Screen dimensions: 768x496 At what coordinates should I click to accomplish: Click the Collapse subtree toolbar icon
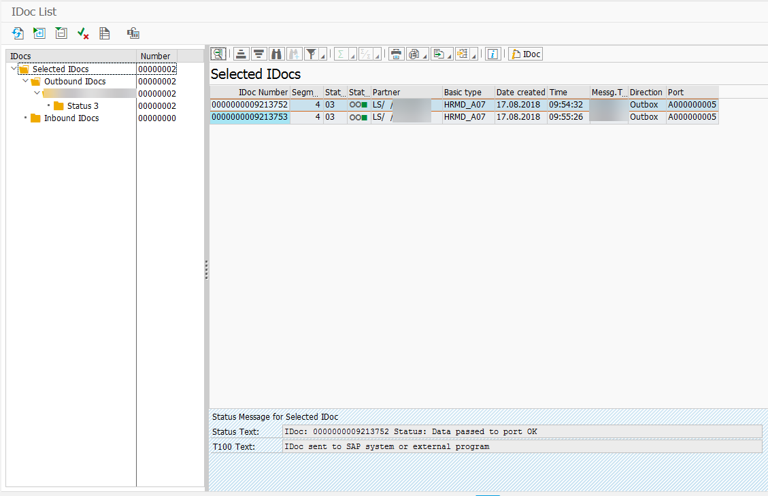(x=61, y=33)
